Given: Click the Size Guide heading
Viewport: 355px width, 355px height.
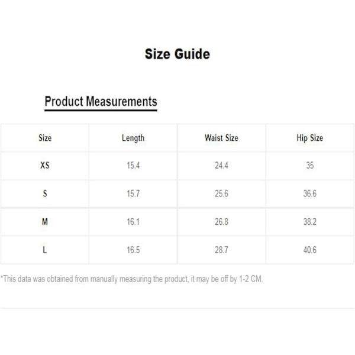Looking at the screenshot, I should 177,54.
